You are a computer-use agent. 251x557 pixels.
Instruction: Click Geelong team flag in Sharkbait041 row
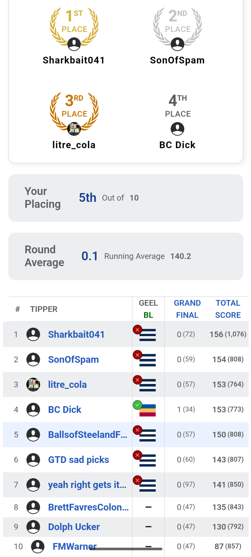pos(147,335)
